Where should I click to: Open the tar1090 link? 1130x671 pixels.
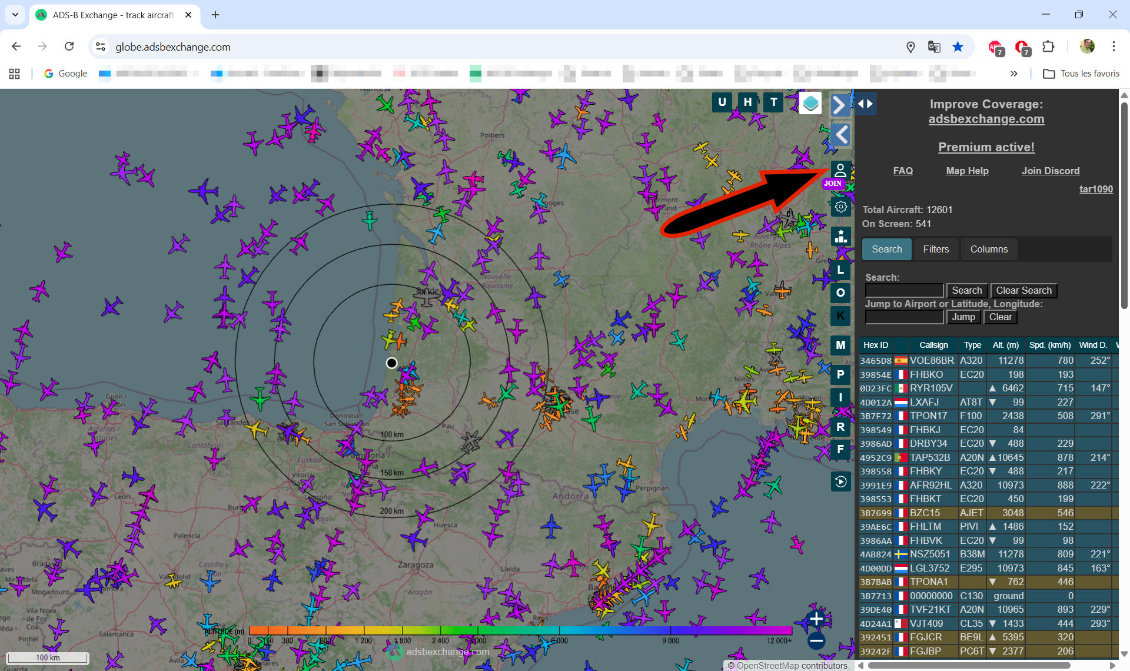click(x=1096, y=189)
